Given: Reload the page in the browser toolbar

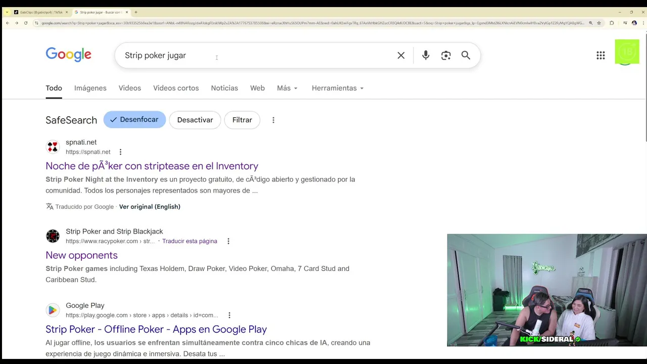Looking at the screenshot, I should tap(26, 23).
